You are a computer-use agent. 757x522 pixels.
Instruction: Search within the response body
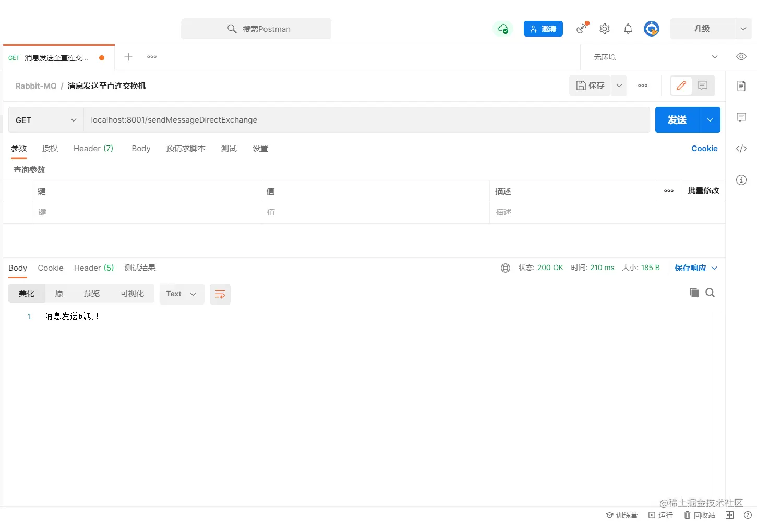click(x=710, y=293)
